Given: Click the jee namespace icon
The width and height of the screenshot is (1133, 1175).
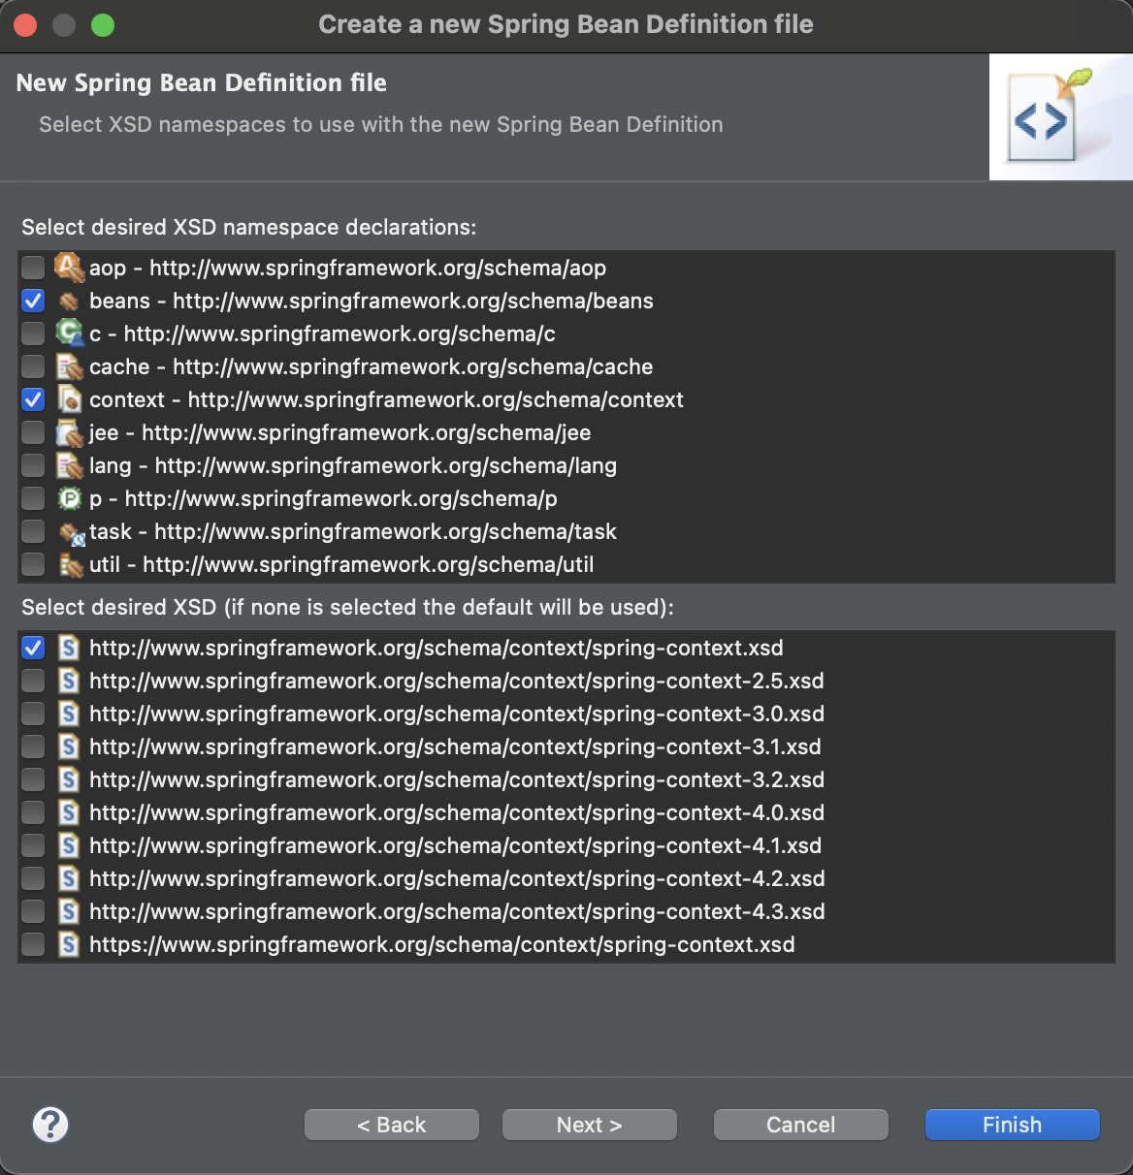Looking at the screenshot, I should [69, 432].
